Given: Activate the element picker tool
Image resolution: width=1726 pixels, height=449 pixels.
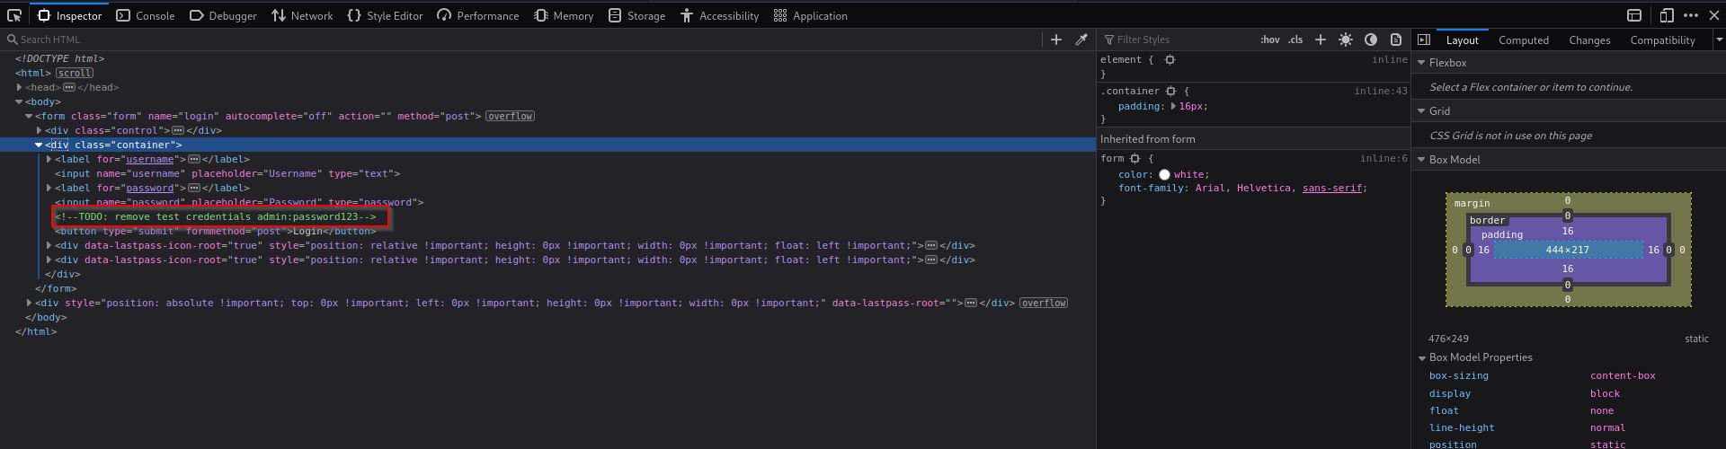Looking at the screenshot, I should pos(14,15).
